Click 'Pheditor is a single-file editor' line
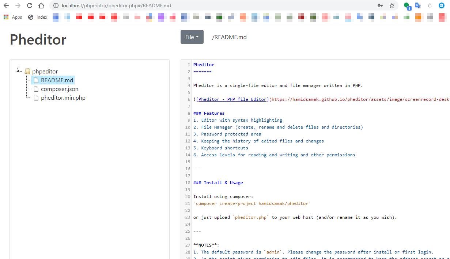The width and height of the screenshot is (450, 259). click(x=278, y=85)
